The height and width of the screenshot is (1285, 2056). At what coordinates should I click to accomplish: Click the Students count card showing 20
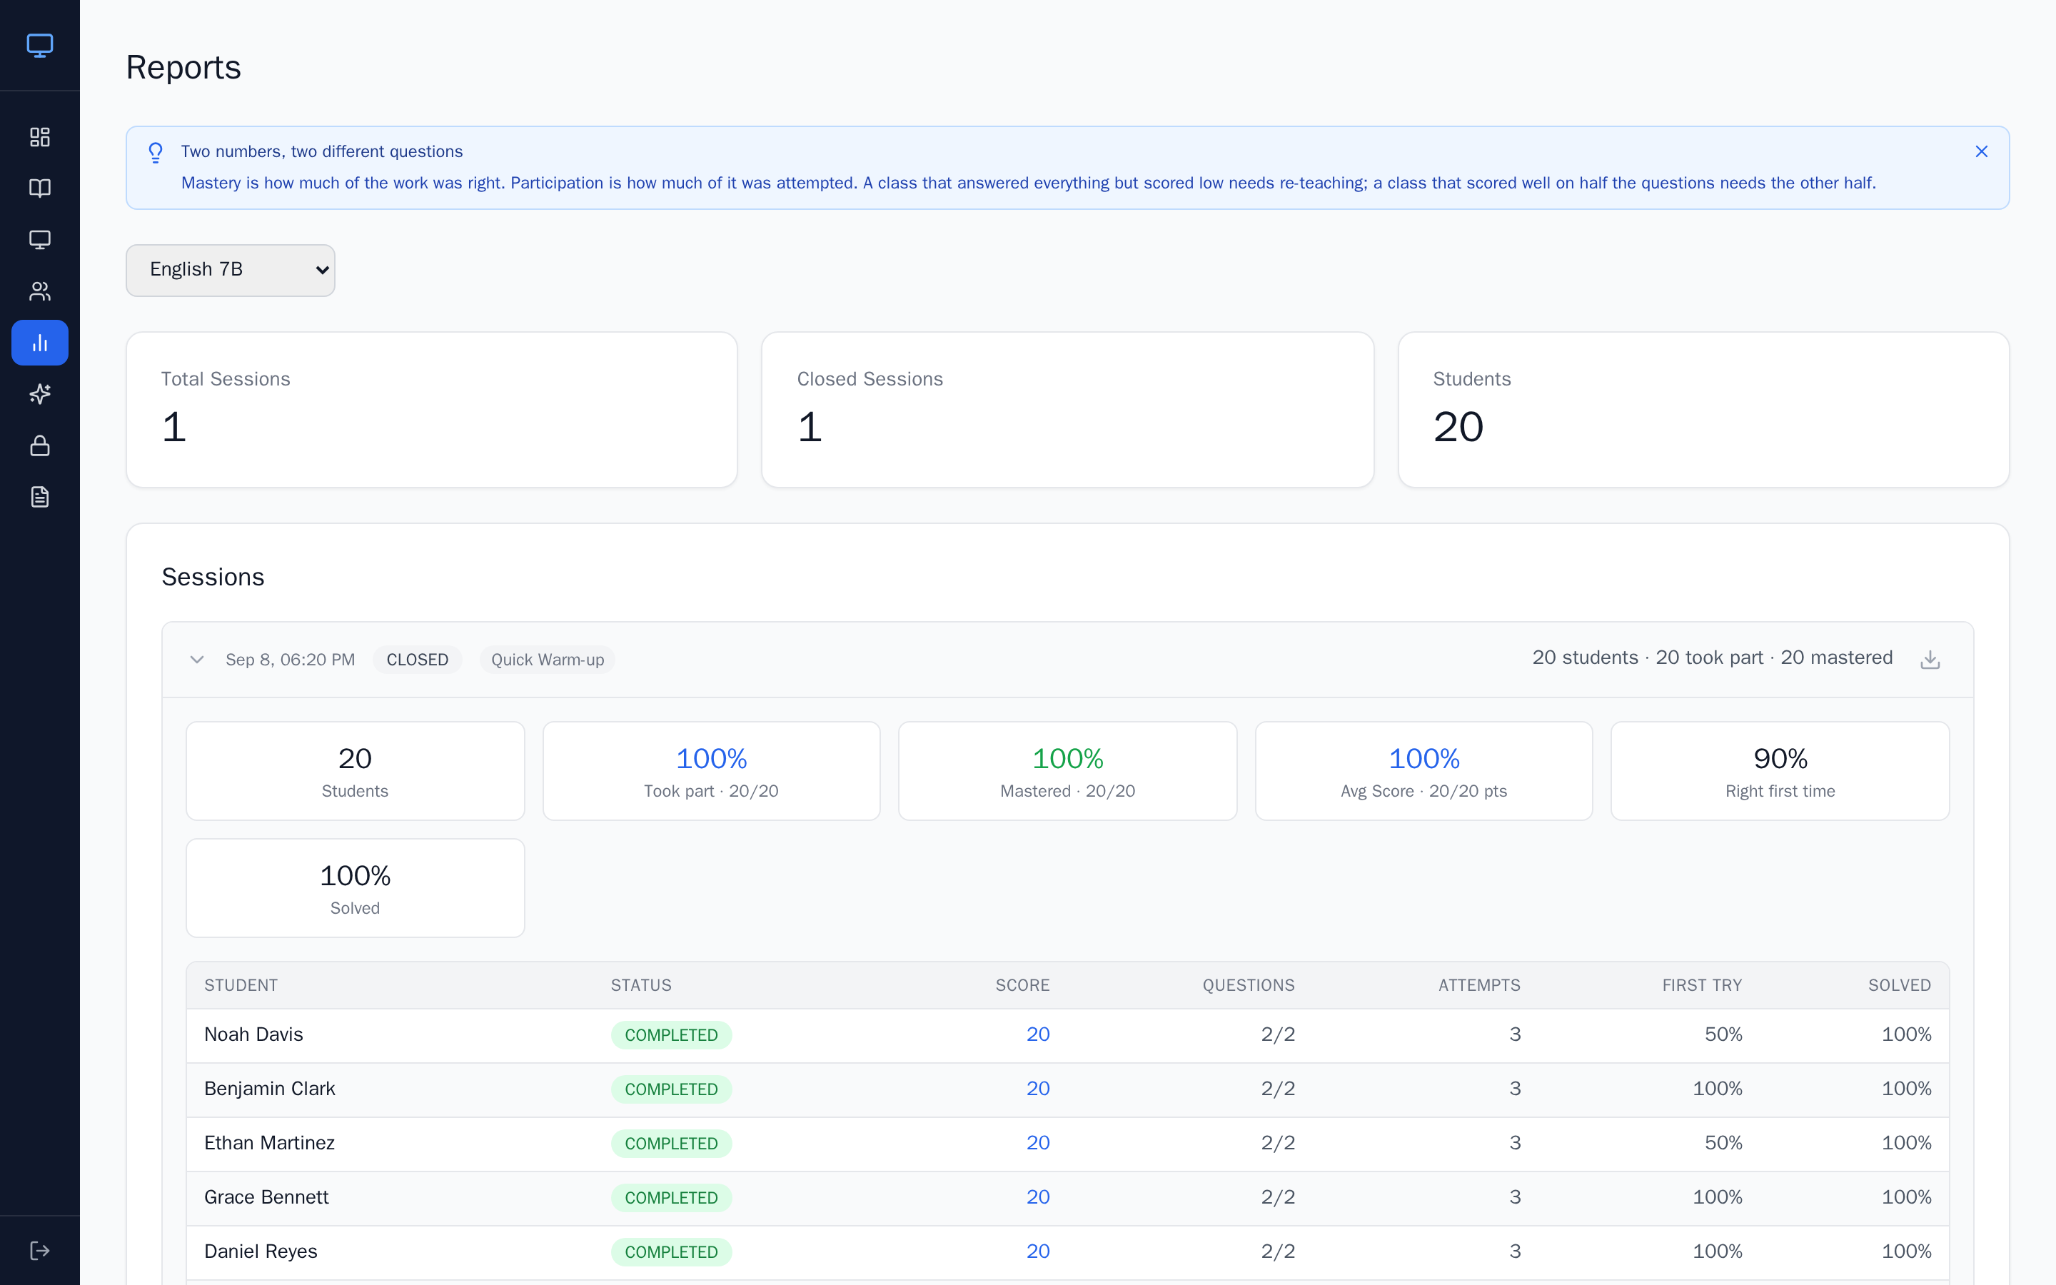tap(1703, 410)
